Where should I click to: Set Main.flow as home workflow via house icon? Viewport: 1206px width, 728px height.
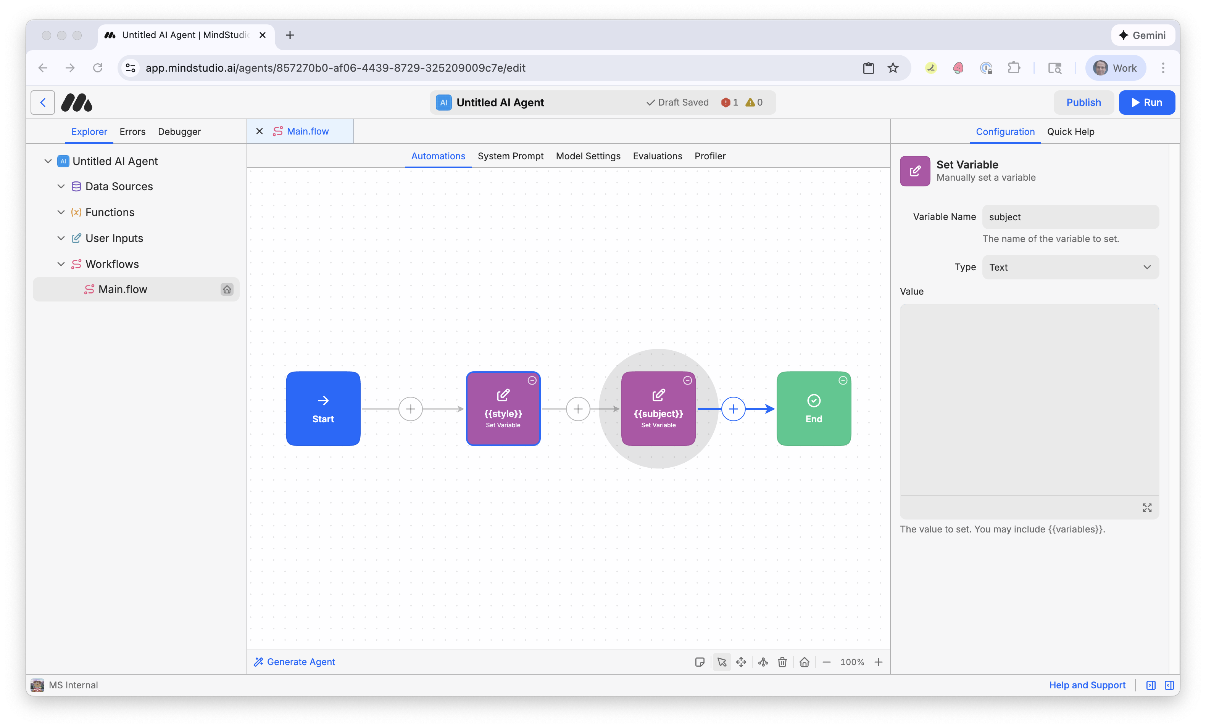[x=227, y=289]
